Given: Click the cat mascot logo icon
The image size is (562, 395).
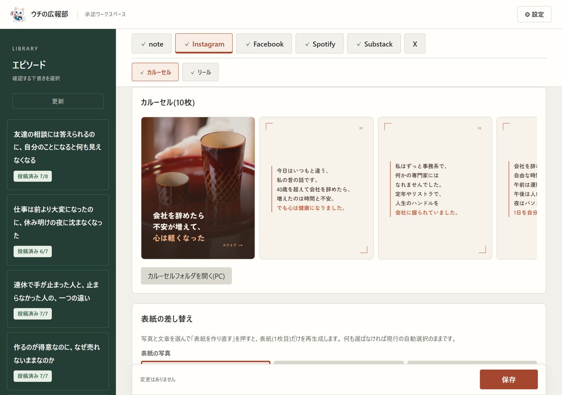Looking at the screenshot, I should (18, 14).
